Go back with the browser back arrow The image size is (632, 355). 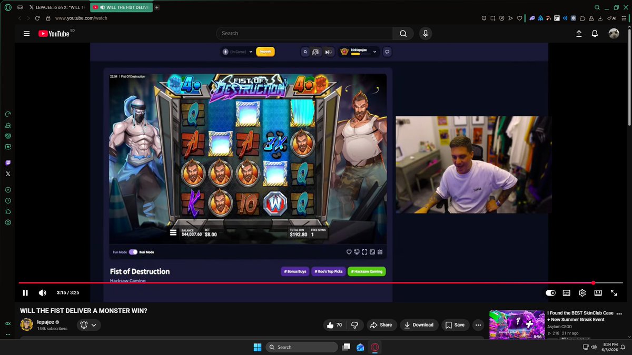20,18
